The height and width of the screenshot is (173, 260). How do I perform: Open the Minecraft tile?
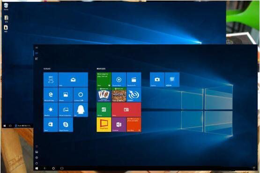[x=119, y=95]
